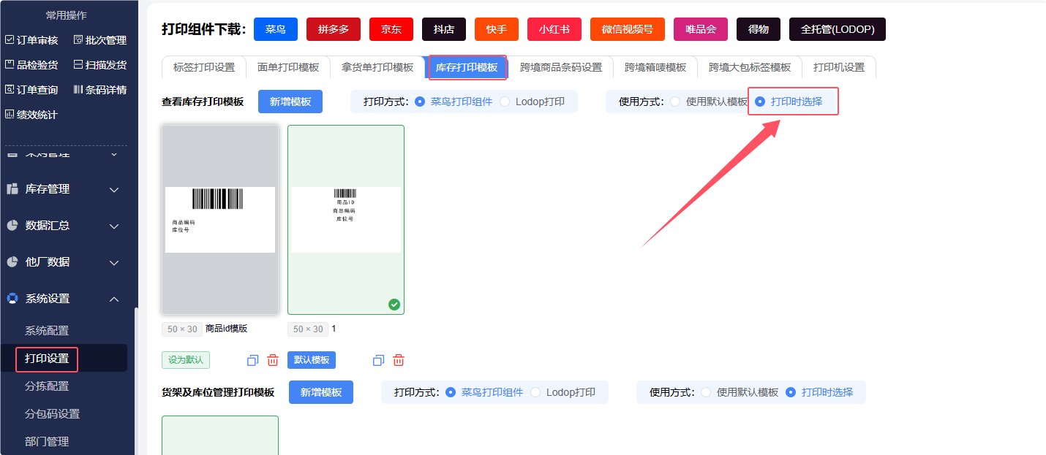
Task: Collapse the 系统设置 menu chevron
Action: click(114, 299)
